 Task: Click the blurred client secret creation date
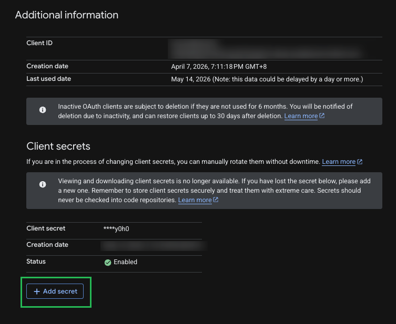tap(154, 246)
